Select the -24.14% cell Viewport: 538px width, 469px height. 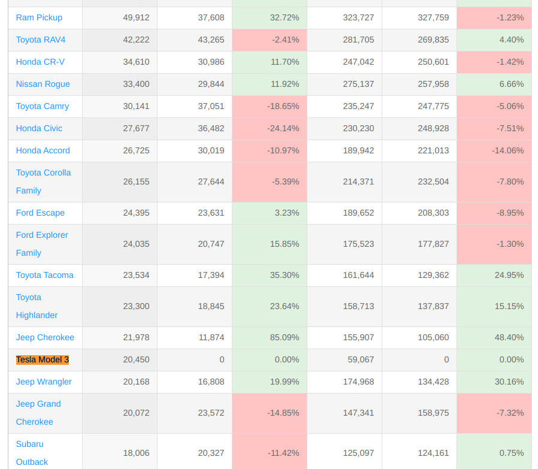coord(270,129)
